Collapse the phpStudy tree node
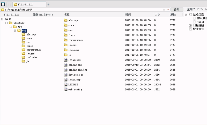Image resolution: width=207 pixels, height=125 pixels. (x=6, y=23)
